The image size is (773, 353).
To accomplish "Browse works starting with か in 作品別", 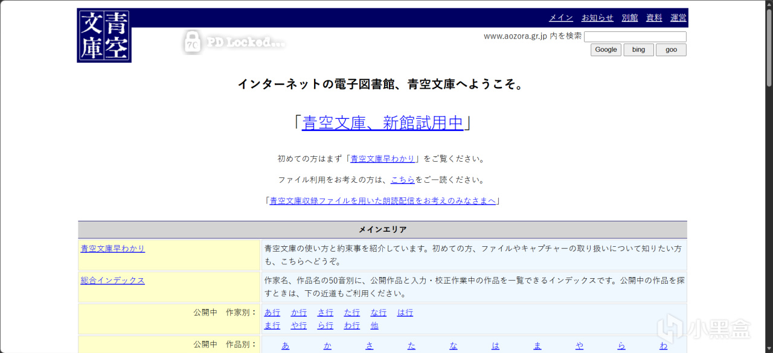I will pyautogui.click(x=327, y=346).
